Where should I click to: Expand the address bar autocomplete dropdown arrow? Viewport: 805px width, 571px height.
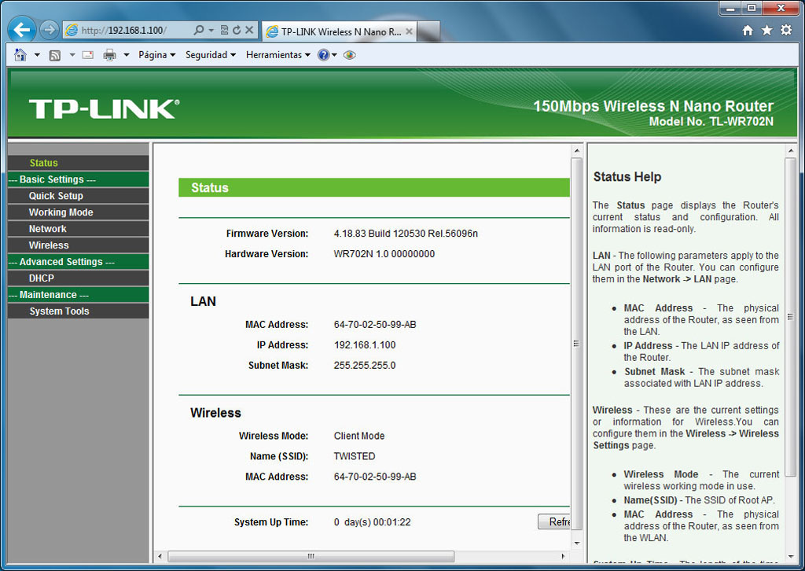click(x=211, y=31)
